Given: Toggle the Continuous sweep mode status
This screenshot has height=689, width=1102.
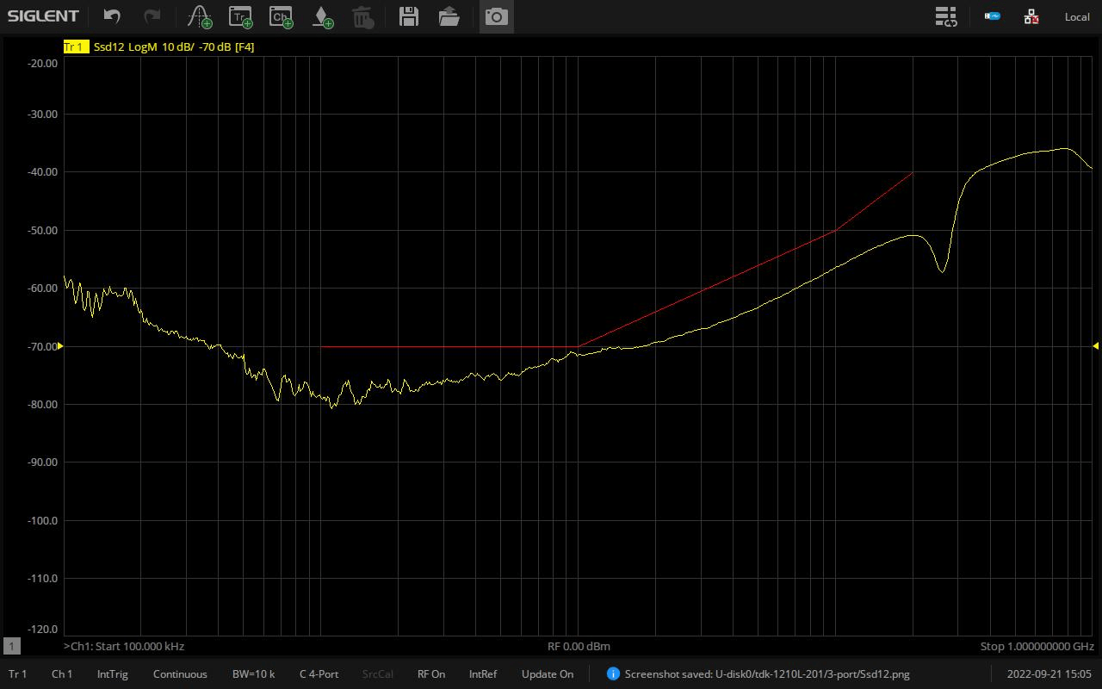Looking at the screenshot, I should click(x=180, y=673).
